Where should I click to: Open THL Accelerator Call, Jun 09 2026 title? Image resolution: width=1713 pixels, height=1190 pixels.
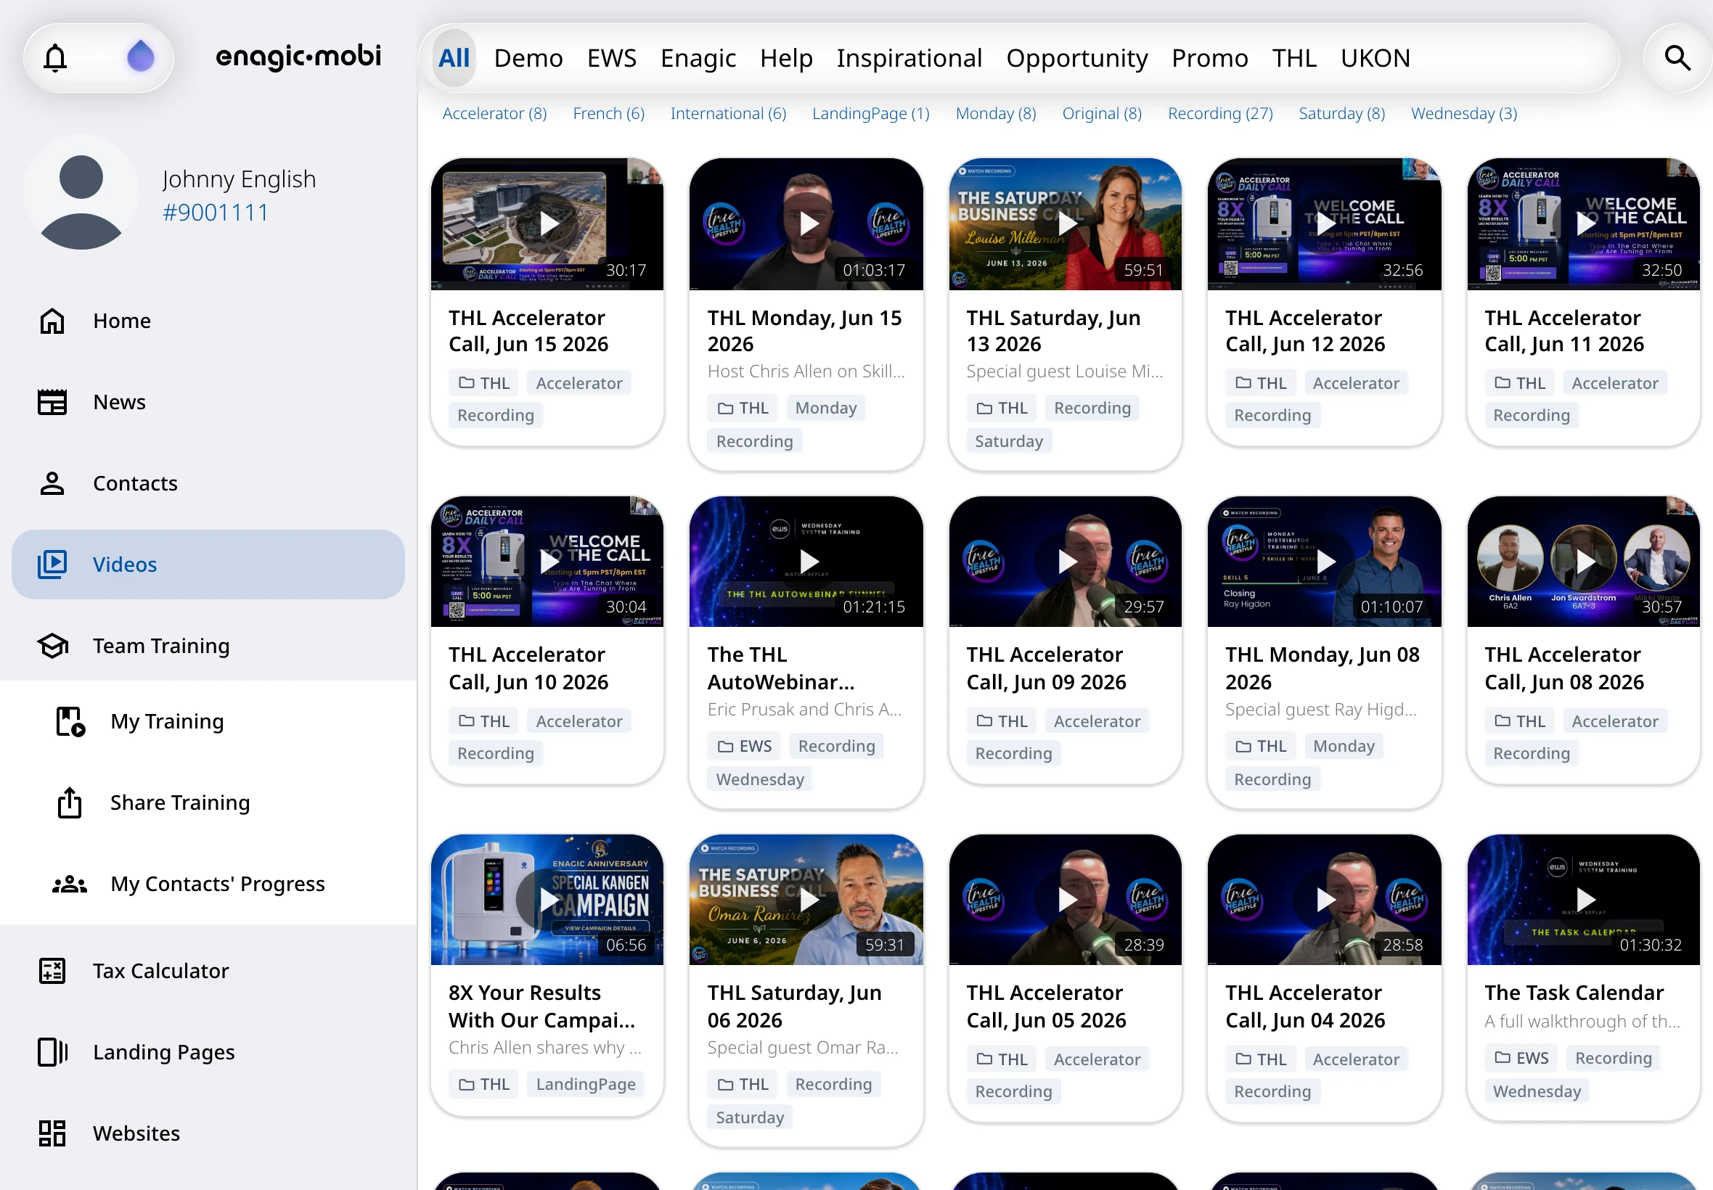pyautogui.click(x=1045, y=669)
